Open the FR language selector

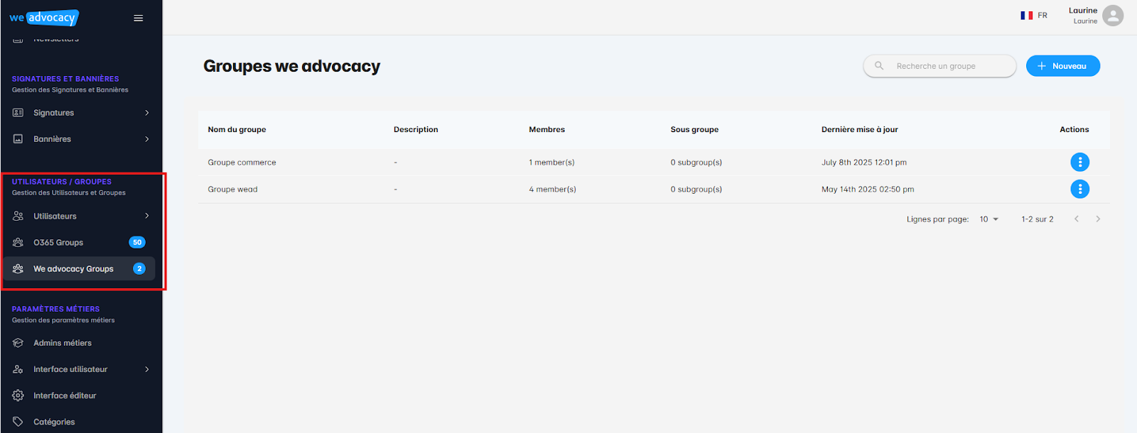click(1034, 16)
